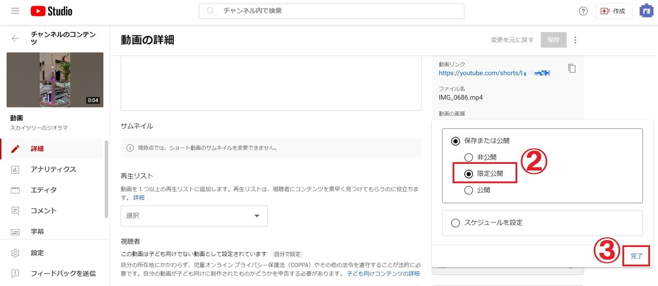Go back with the left arrow icon
This screenshot has width=658, height=286.
point(15,38)
